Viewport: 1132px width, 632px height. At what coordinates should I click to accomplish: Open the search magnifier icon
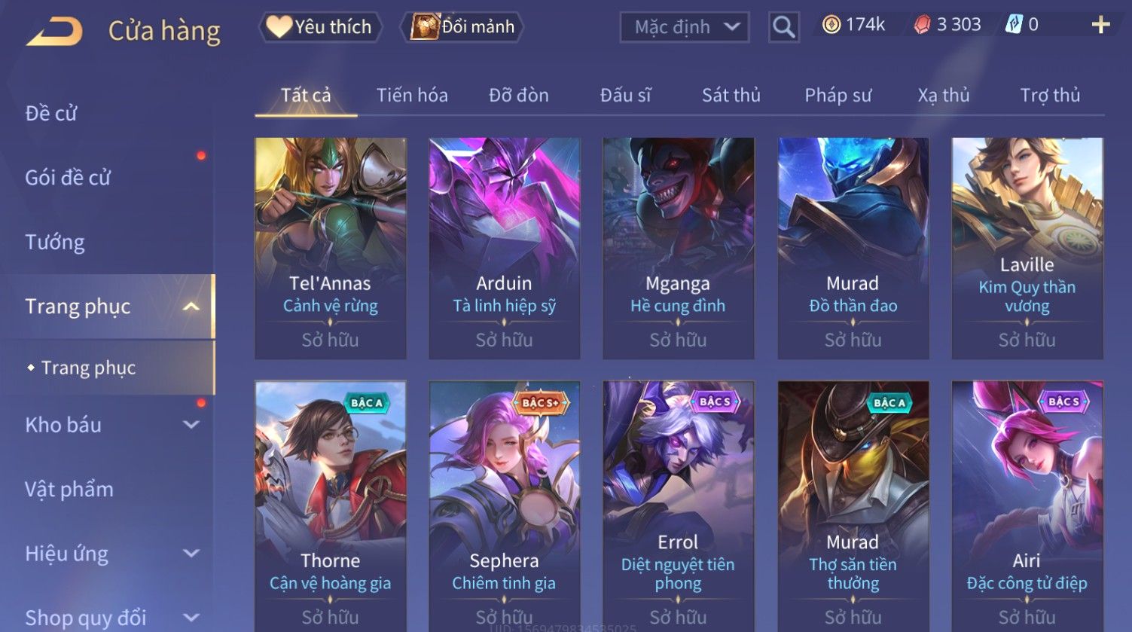783,27
